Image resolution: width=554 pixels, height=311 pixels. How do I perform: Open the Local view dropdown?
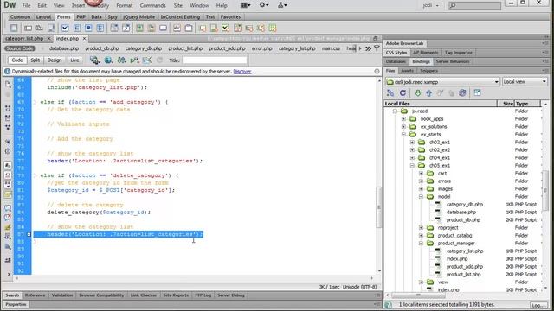[525, 82]
